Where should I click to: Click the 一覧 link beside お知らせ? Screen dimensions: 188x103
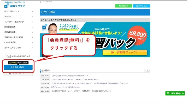(x=147, y=70)
